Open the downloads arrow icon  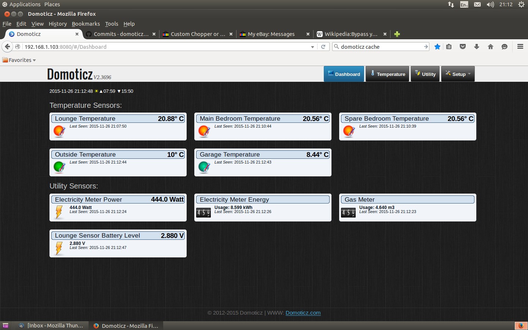coord(477,47)
